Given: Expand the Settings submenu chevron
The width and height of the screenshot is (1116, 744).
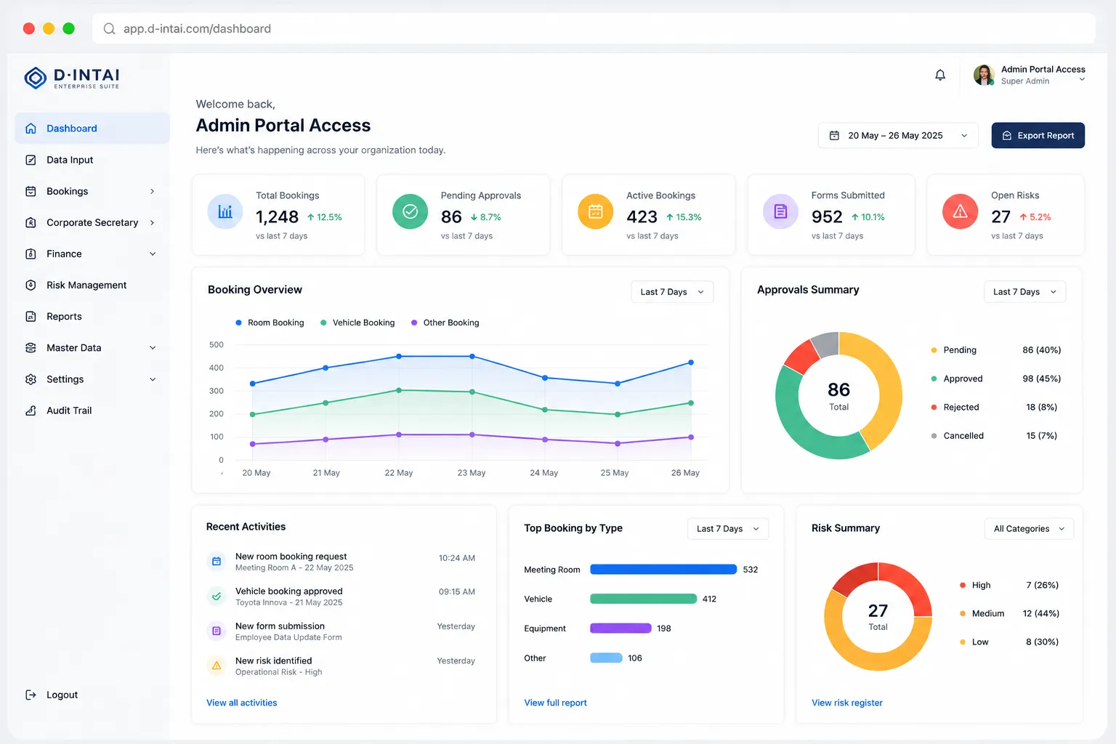Looking at the screenshot, I should pos(153,379).
